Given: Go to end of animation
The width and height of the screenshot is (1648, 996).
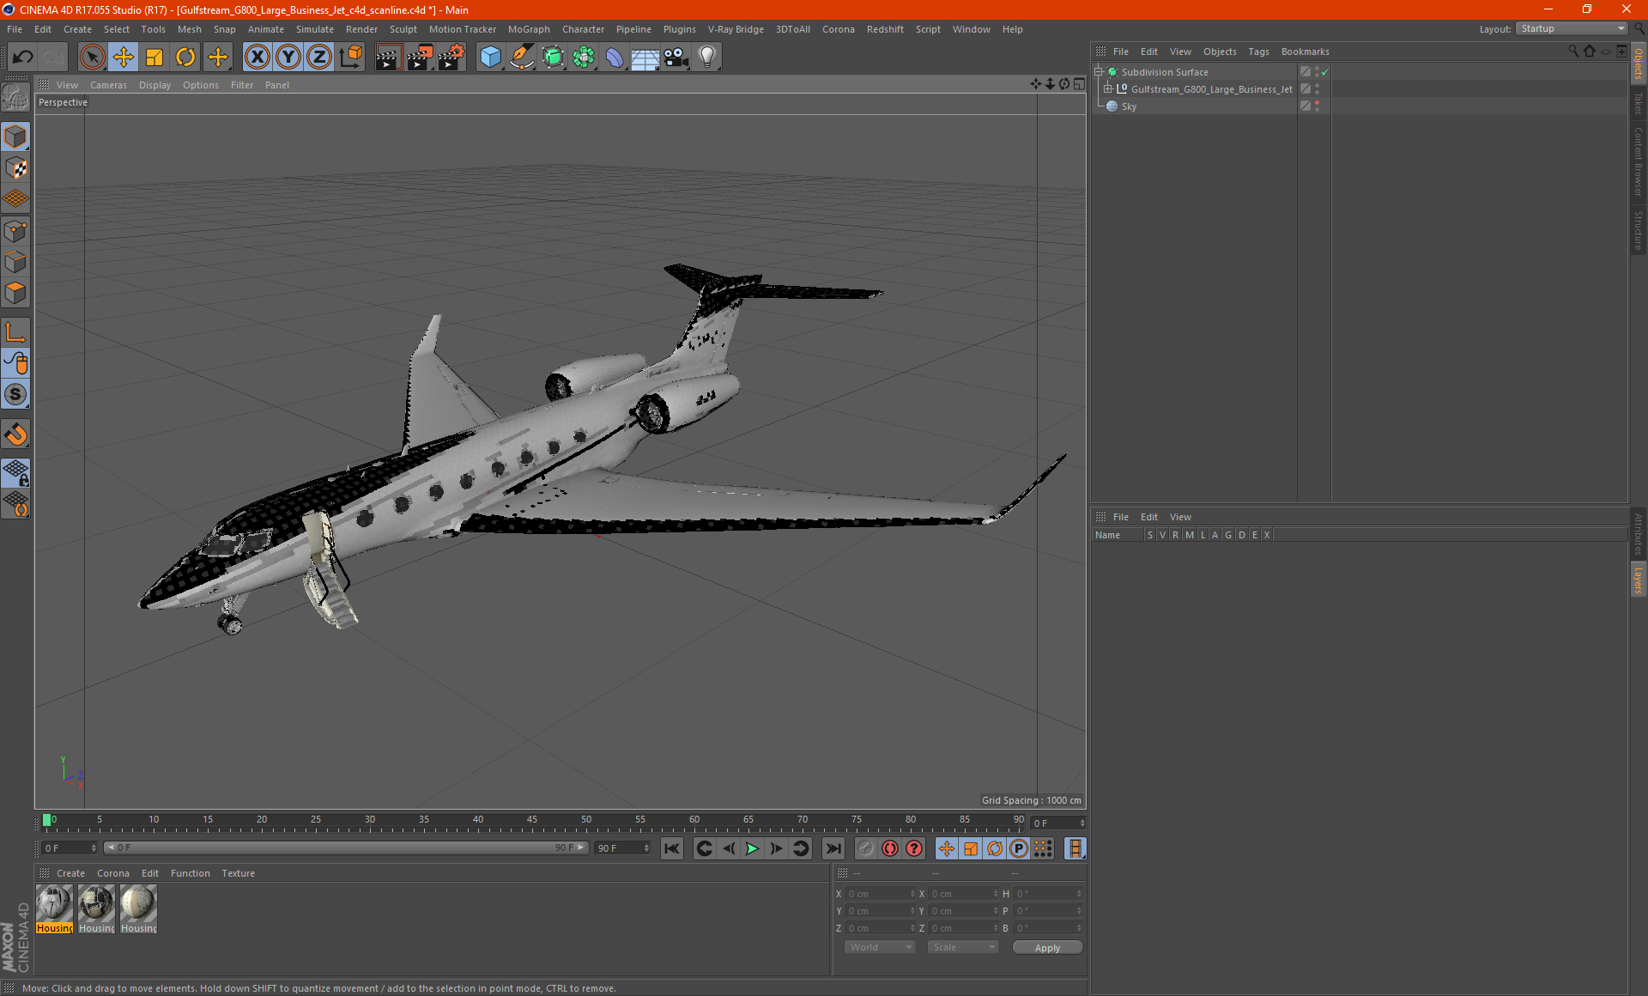Looking at the screenshot, I should click(833, 848).
